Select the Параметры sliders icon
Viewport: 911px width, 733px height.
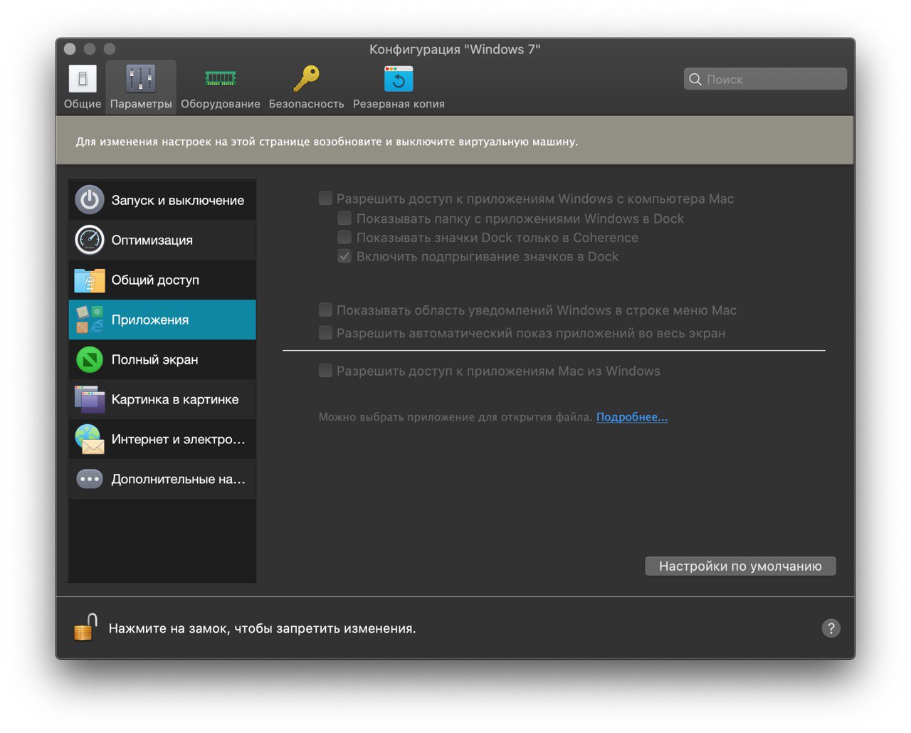point(141,79)
